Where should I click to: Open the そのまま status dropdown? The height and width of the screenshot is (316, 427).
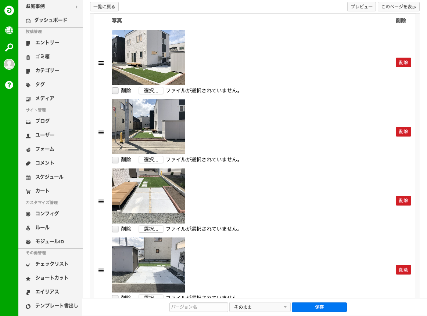260,307
